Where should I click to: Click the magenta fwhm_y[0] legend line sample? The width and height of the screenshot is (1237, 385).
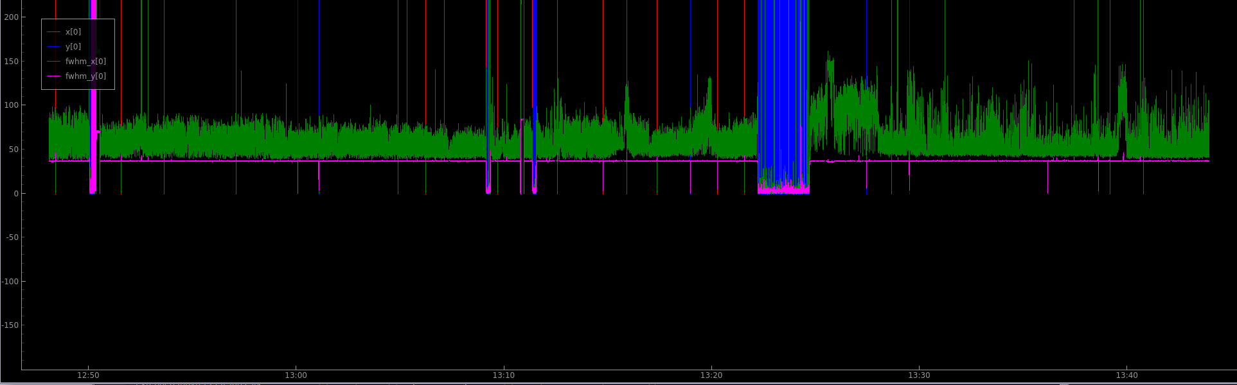[54, 76]
